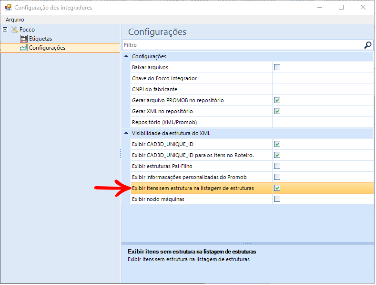This screenshot has width=376, height=285.
Task: Select Exibir CAD3D_UNIQUE_ID row label
Action: click(x=163, y=145)
